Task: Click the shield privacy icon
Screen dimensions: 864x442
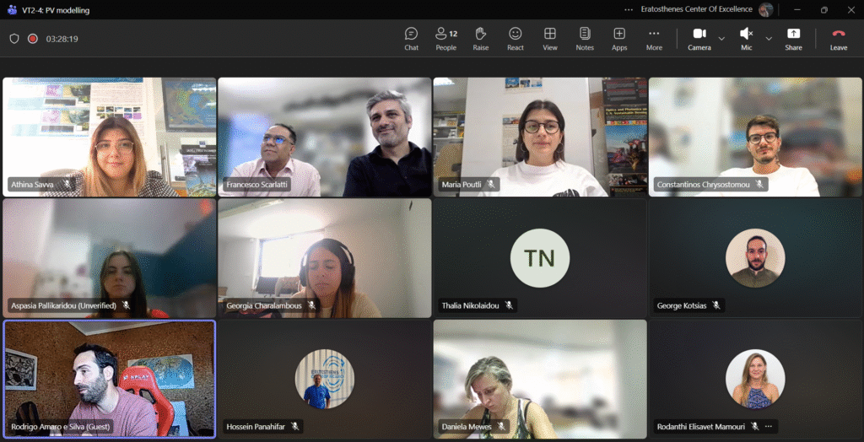Action: pos(14,39)
